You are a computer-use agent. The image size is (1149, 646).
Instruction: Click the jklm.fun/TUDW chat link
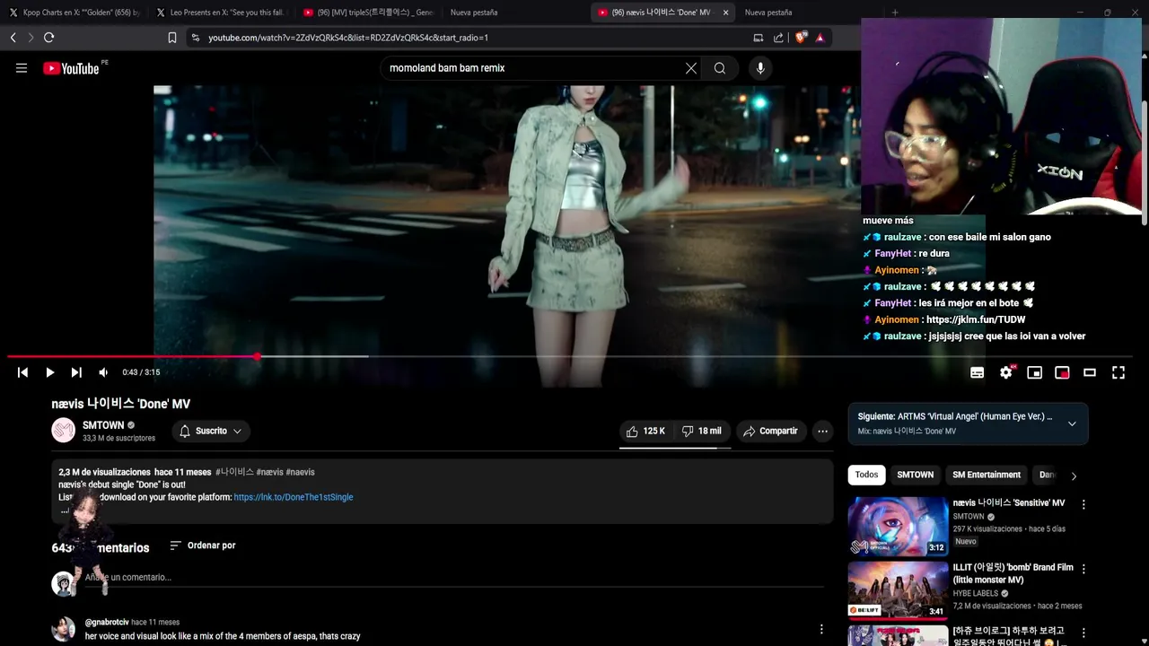coord(976,319)
